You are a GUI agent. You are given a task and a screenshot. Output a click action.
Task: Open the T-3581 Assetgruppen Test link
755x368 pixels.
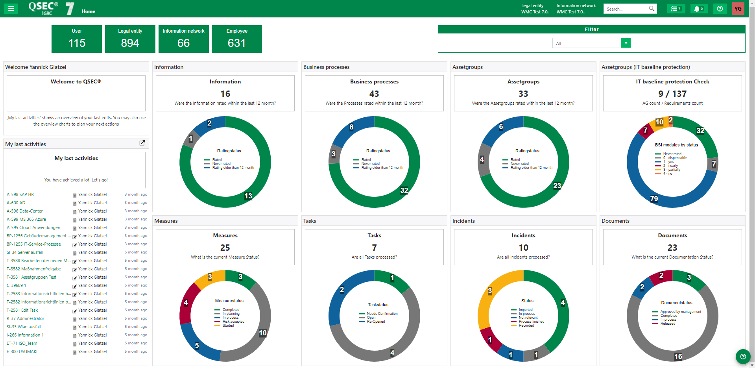coord(31,277)
